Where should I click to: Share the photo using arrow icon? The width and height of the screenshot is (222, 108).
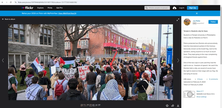(173, 106)
